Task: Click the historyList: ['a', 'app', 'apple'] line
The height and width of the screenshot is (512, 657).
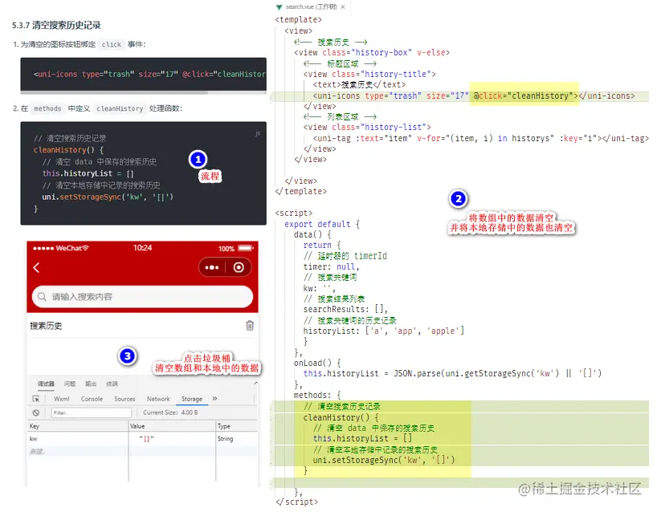Action: coord(384,331)
